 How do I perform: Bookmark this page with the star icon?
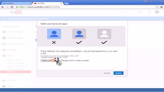click(x=157, y=7)
